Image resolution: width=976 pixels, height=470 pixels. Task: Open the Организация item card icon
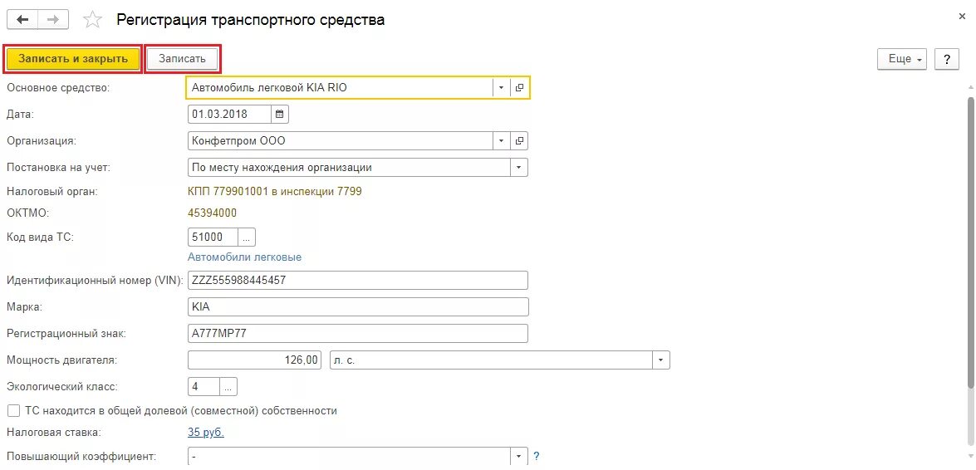tap(519, 140)
